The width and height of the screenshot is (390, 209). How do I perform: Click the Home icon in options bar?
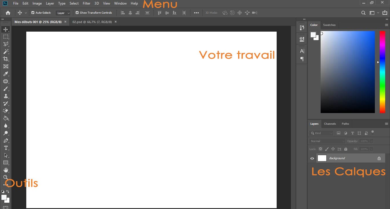tap(8, 13)
